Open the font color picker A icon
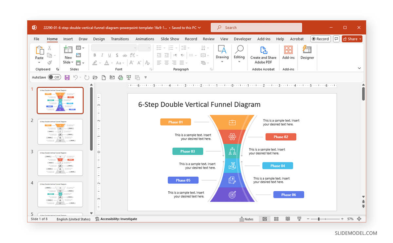 point(107,63)
